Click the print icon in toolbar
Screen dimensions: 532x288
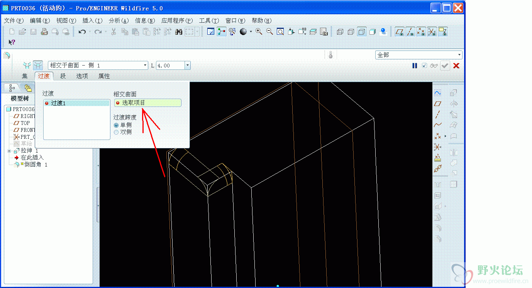44,32
